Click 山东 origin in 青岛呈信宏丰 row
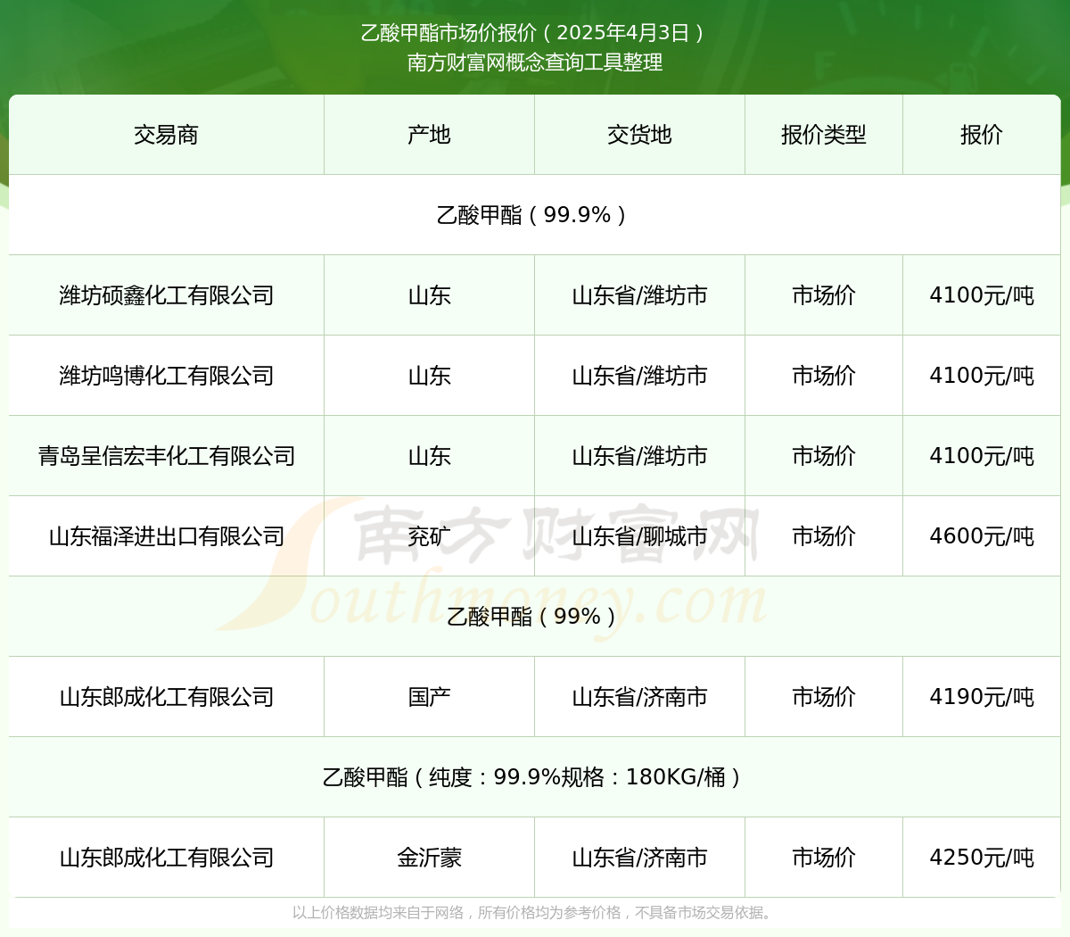 click(429, 456)
